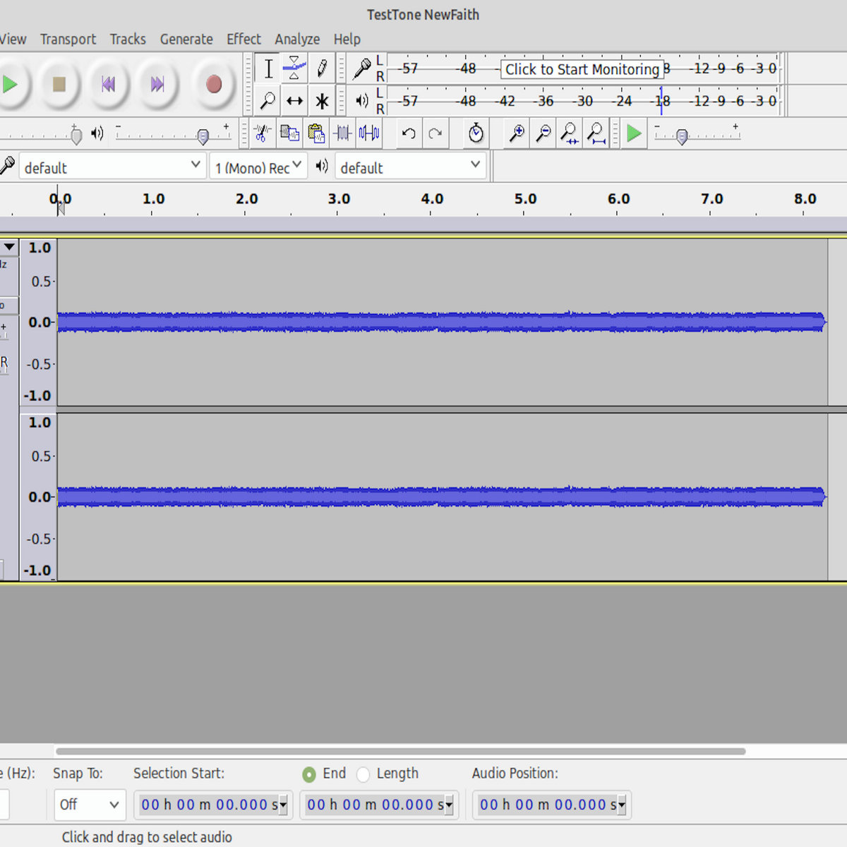Click Fit Selection in window zoom icon

(x=570, y=133)
